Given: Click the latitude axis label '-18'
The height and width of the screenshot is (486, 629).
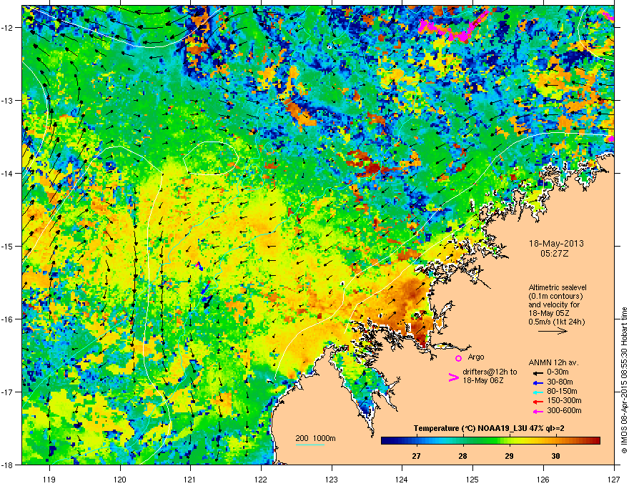Looking at the screenshot, I should (7, 465).
